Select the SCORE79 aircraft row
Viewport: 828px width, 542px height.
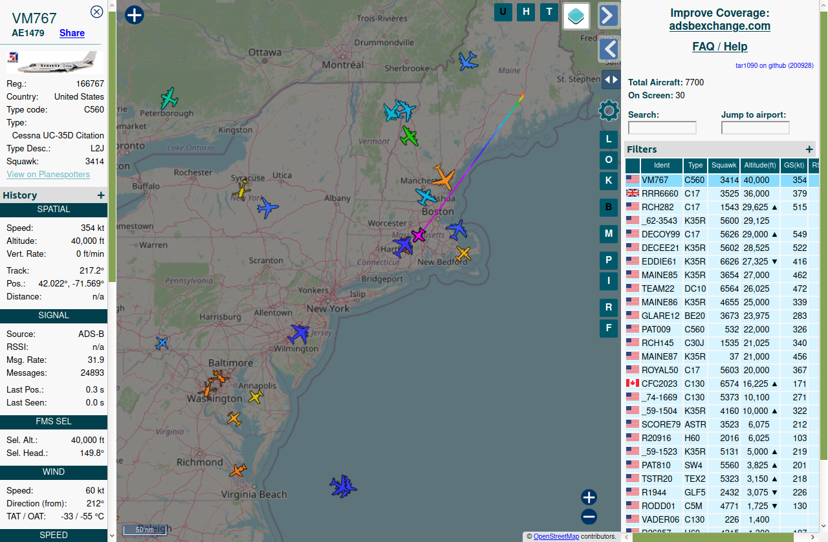pyautogui.click(x=722, y=424)
